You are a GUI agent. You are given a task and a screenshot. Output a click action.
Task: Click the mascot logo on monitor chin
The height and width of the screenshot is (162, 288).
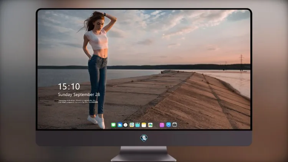[x=144, y=138]
